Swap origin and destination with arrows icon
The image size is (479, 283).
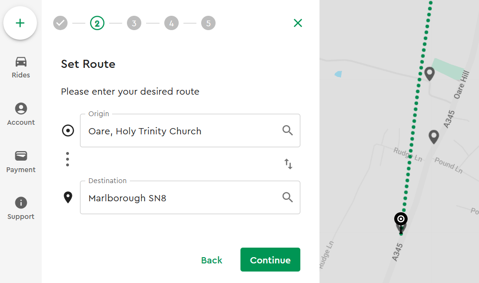[288, 164]
